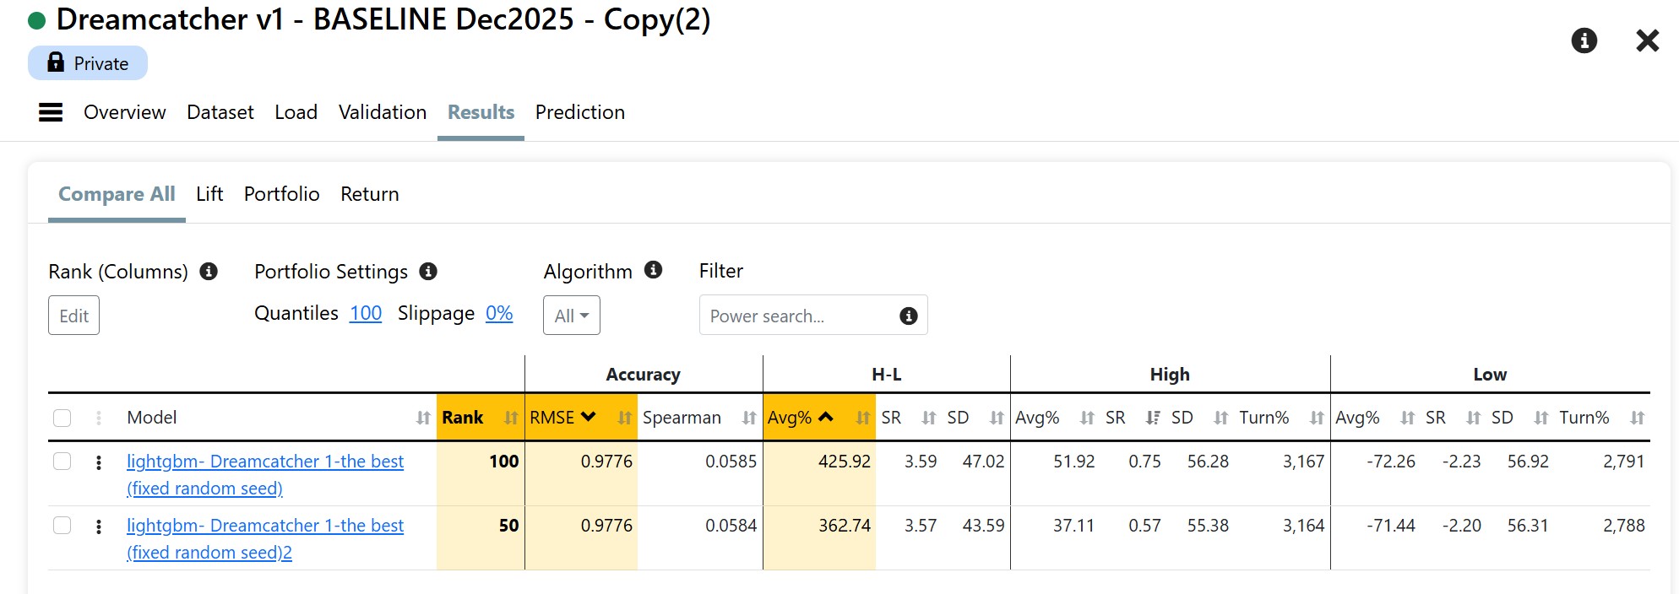Check the first lightgbm model row checkbox
Image resolution: width=1679 pixels, height=594 pixels.
click(62, 462)
